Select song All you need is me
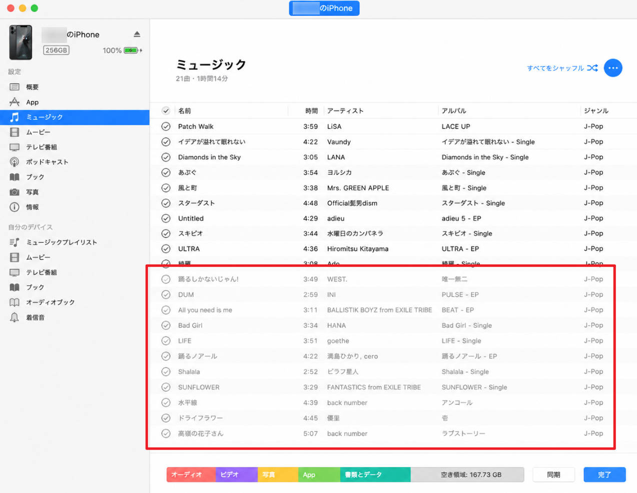Viewport: 637px width, 493px height. tap(205, 310)
